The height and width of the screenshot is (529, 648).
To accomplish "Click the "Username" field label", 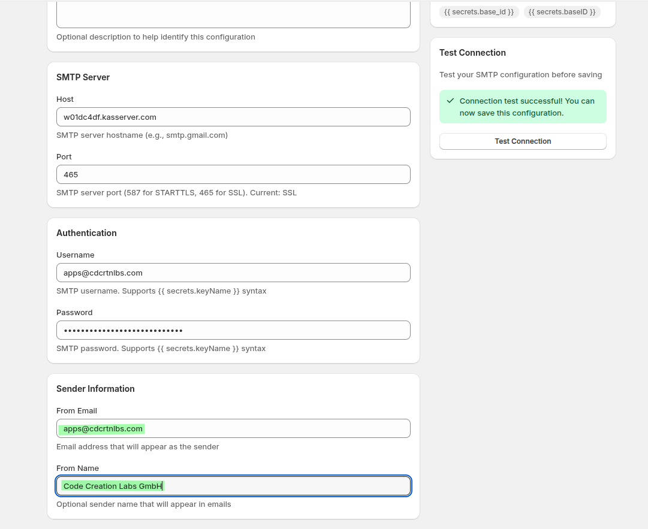I will tap(76, 255).
